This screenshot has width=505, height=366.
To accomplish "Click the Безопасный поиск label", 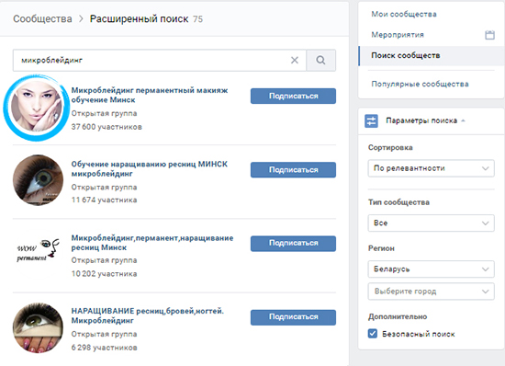I will [x=419, y=334].
